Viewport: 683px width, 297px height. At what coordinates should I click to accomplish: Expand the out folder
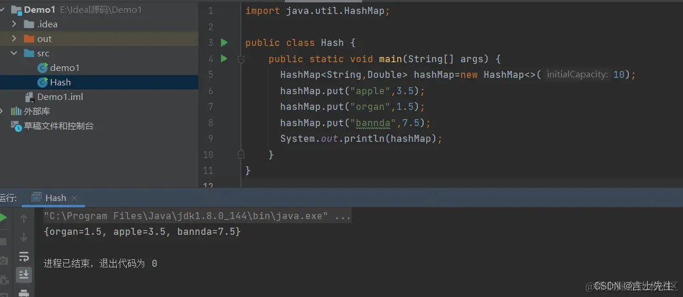(x=14, y=39)
